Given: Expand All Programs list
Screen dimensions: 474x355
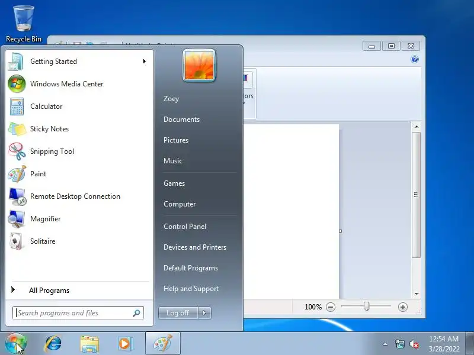Looking at the screenshot, I should click(x=79, y=291).
